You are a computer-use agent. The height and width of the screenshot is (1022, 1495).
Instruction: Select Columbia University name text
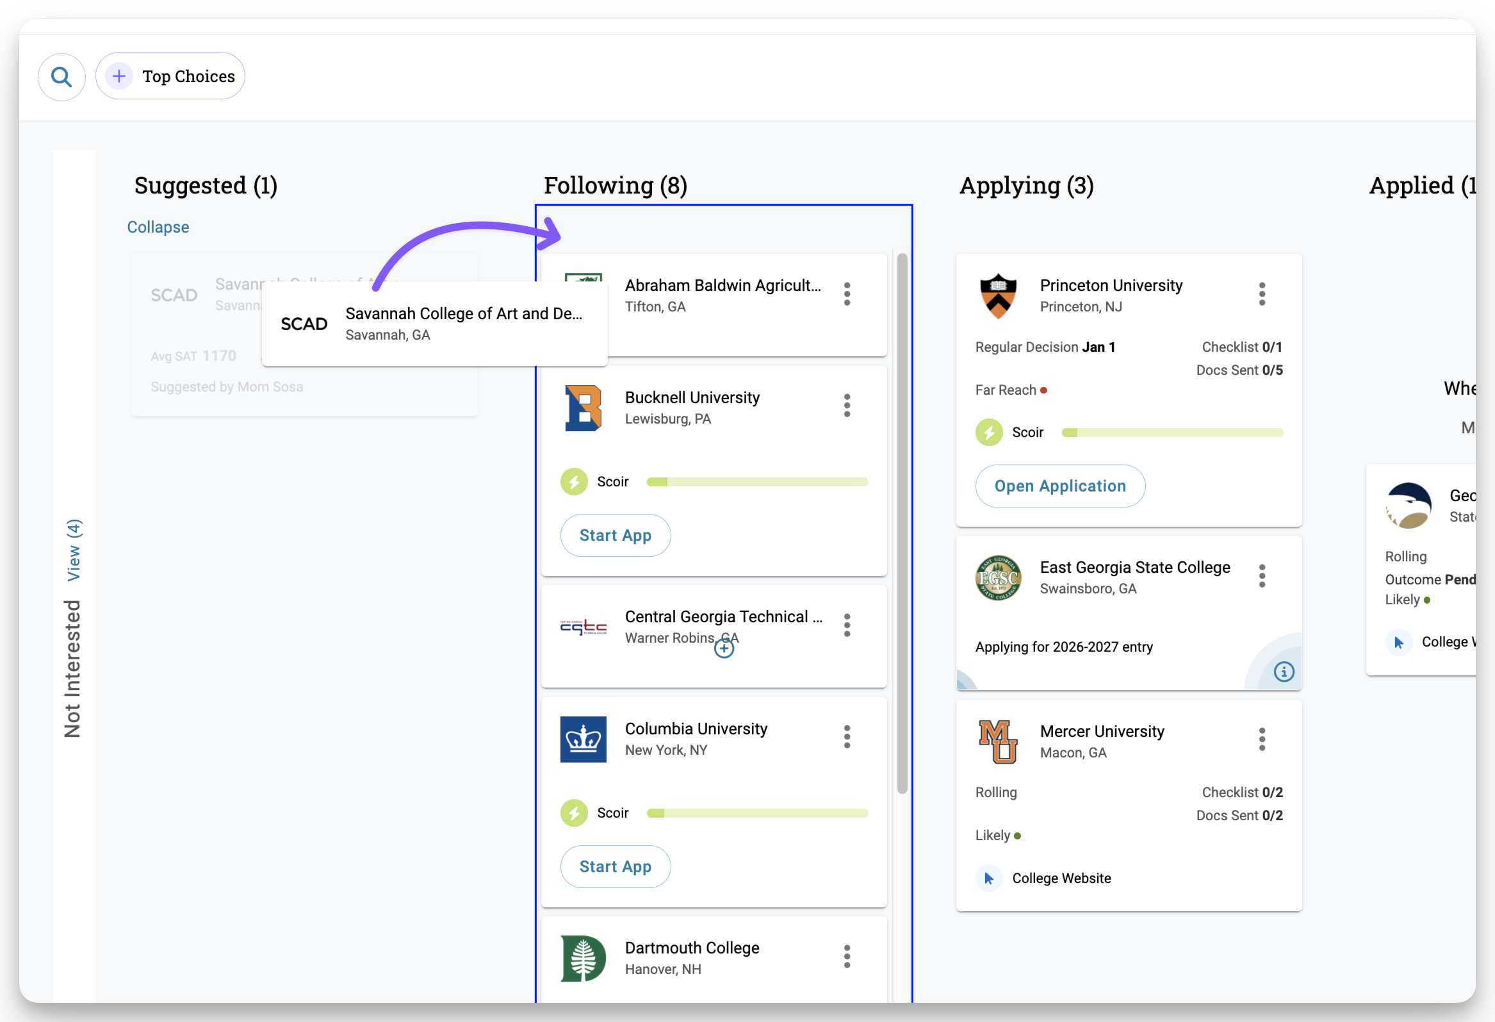(696, 729)
